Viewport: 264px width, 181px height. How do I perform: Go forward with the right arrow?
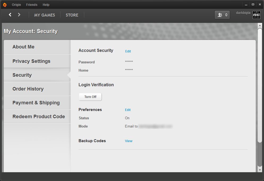19,15
